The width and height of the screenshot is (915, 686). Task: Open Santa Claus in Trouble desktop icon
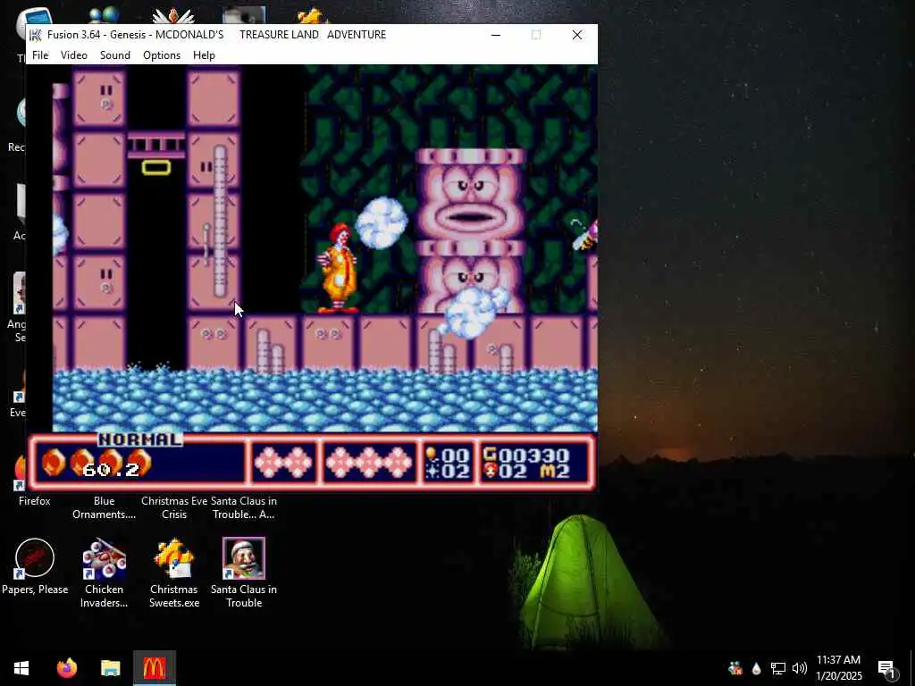pos(244,573)
